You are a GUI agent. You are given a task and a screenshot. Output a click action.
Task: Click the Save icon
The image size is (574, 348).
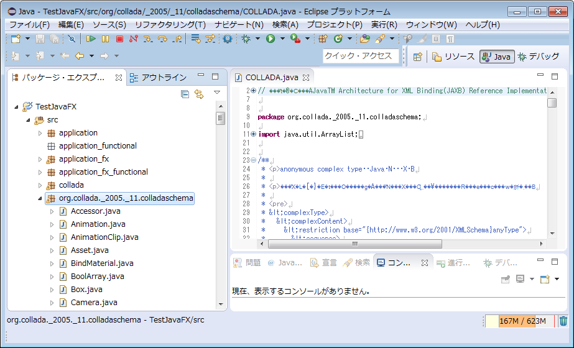tap(40, 39)
